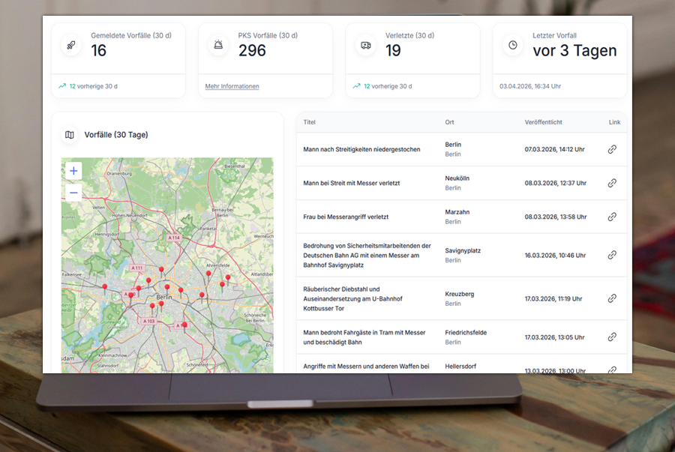Viewport: 675px width, 452px height.
Task: Sort table by 'Titel' column header
Action: tap(310, 122)
